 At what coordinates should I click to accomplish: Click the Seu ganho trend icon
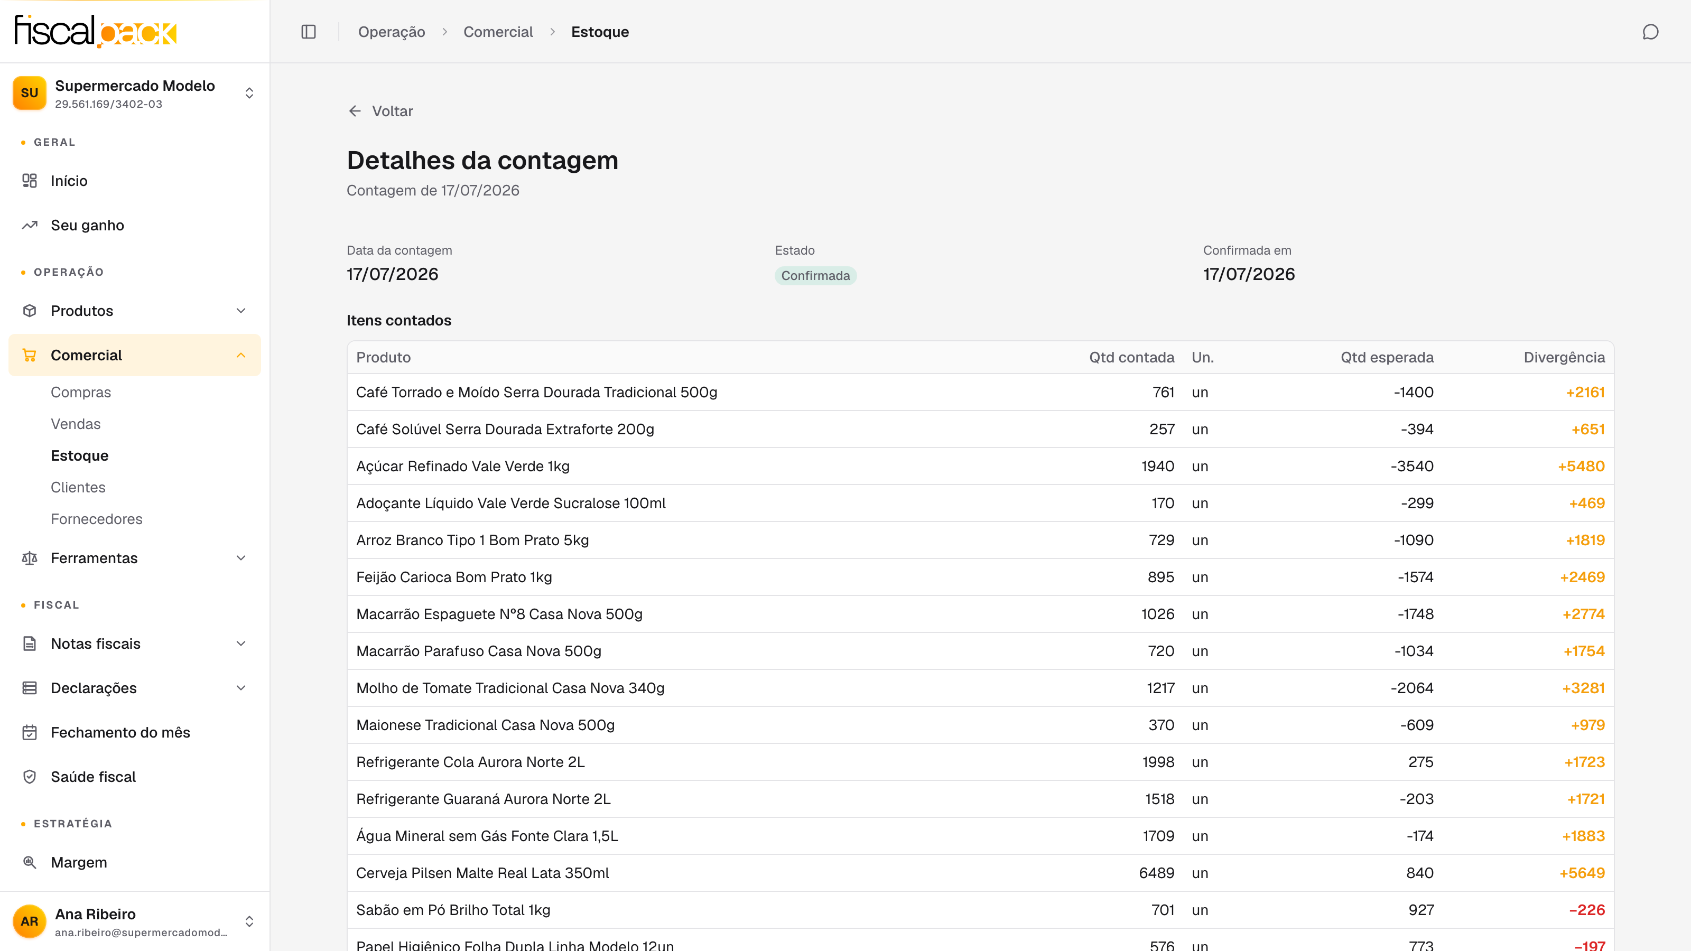tap(30, 225)
